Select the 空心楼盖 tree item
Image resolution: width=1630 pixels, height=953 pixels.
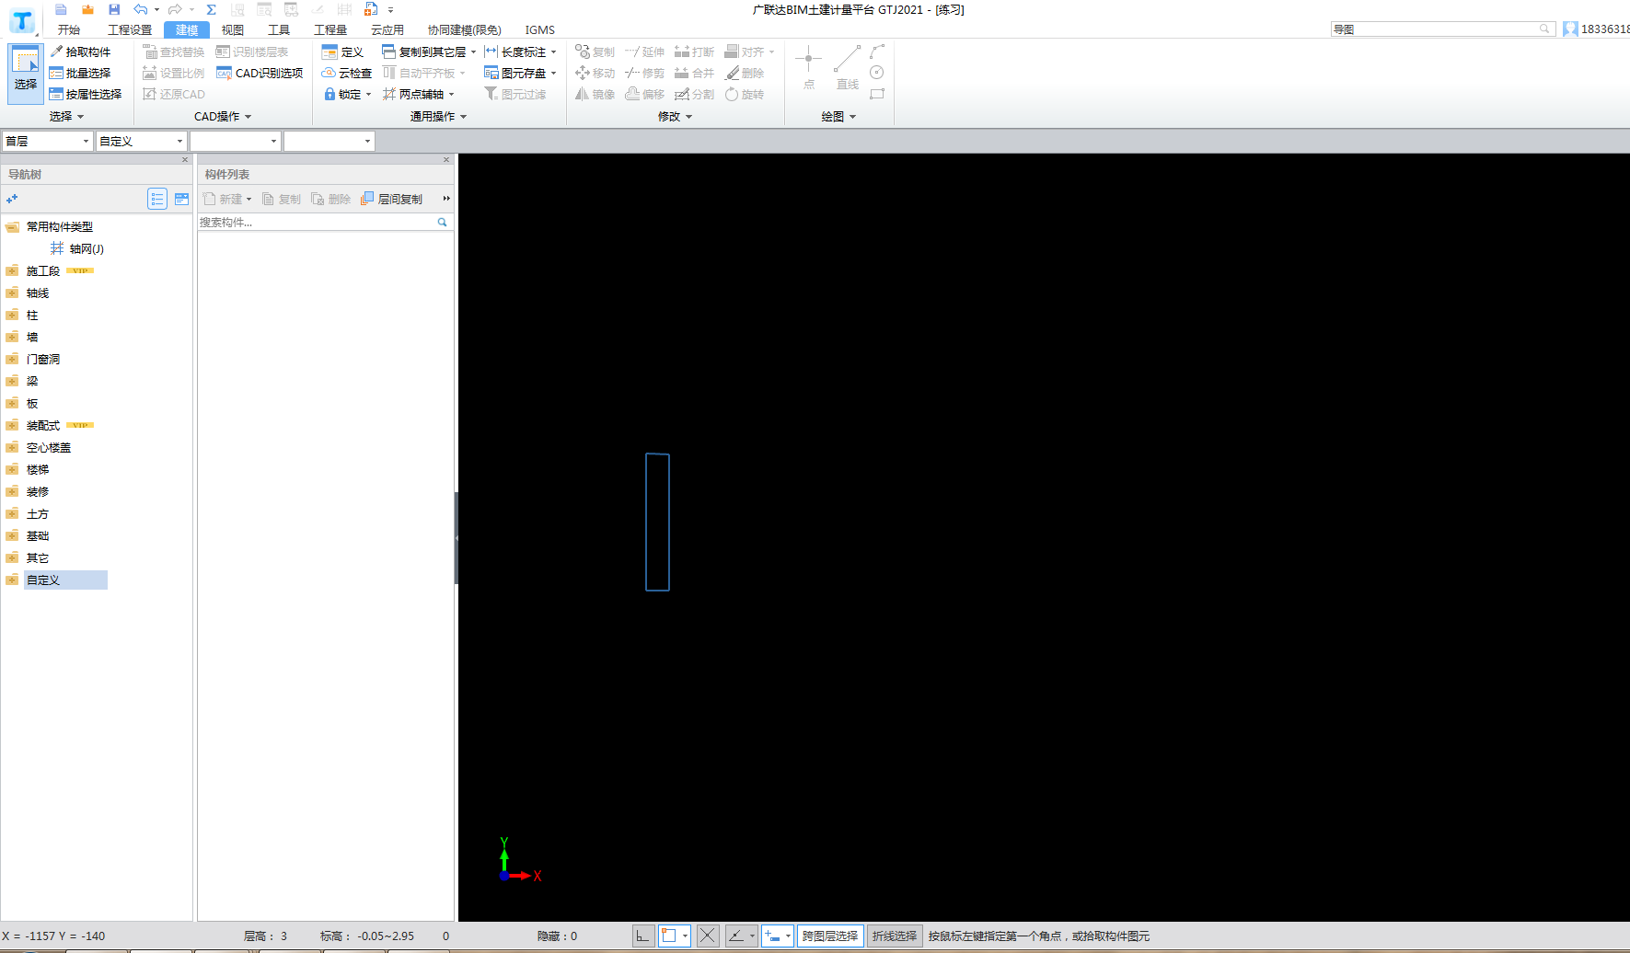tap(49, 447)
